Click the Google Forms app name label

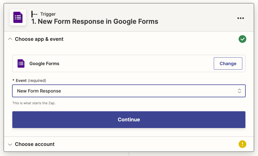pyautogui.click(x=44, y=63)
